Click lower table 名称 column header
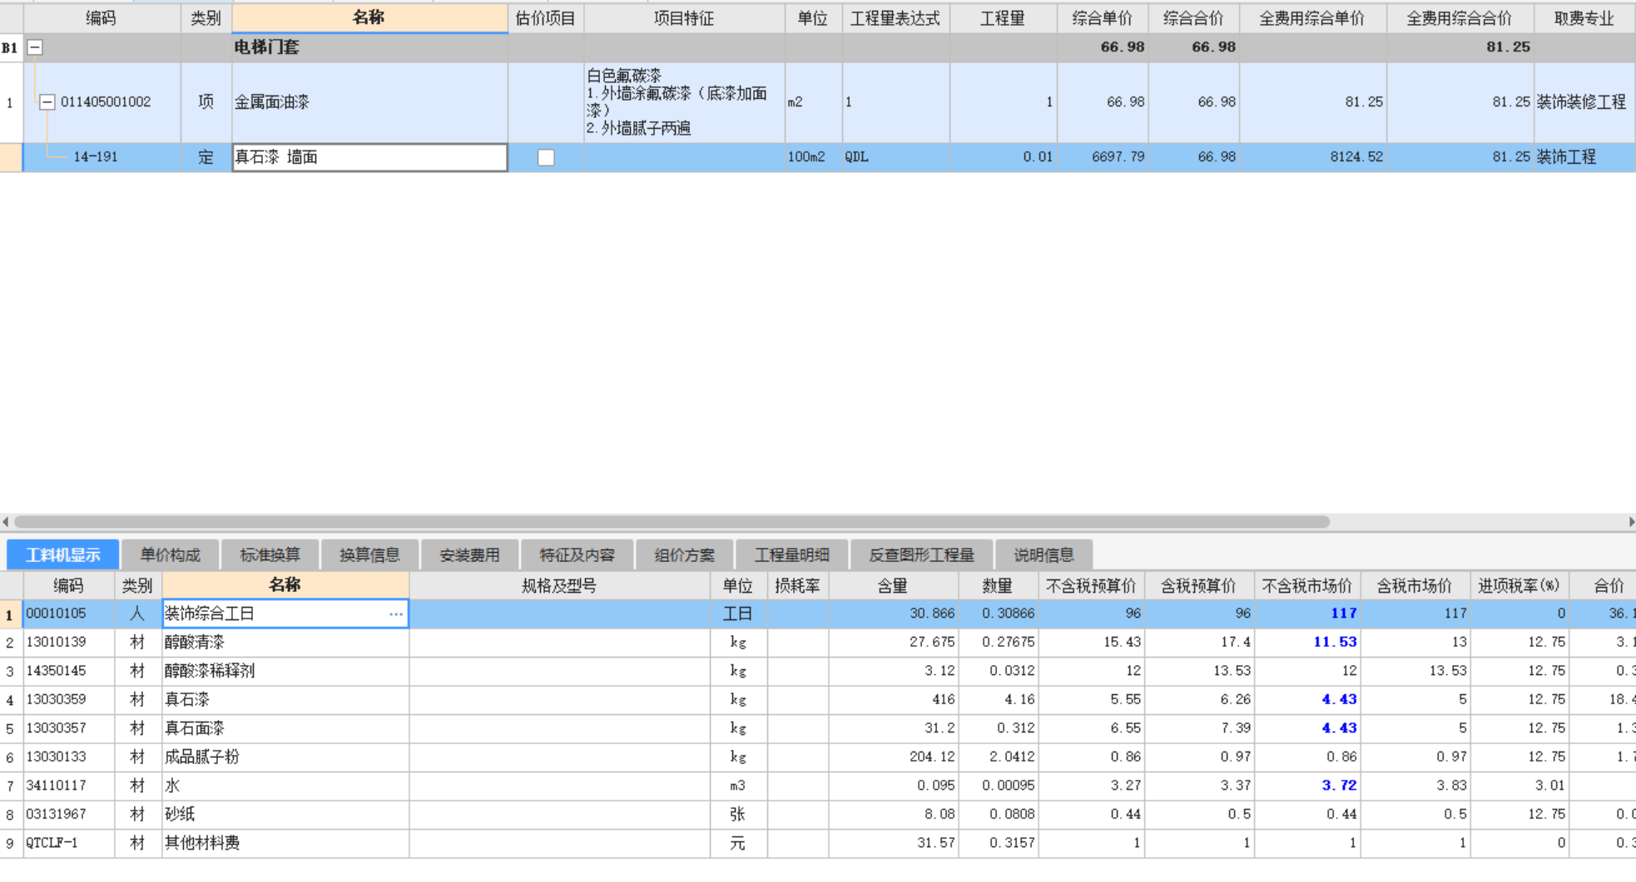Screen dimensions: 1636x882 tap(285, 586)
